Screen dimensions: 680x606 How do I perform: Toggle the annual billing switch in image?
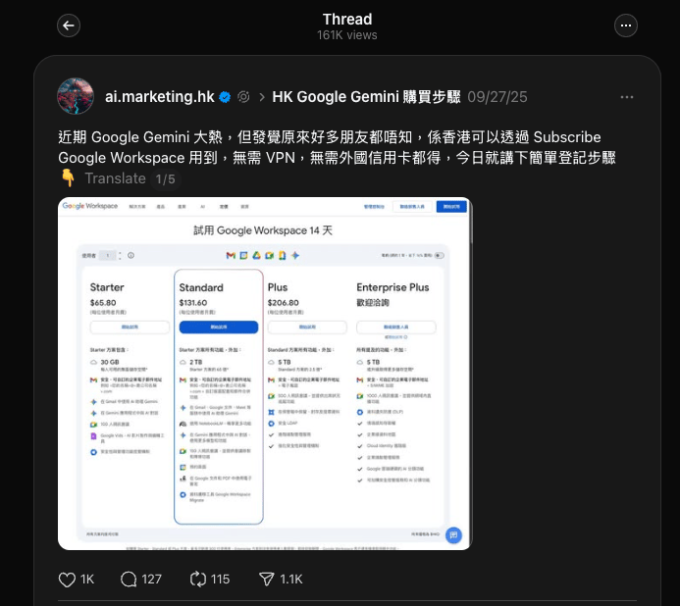tap(440, 255)
